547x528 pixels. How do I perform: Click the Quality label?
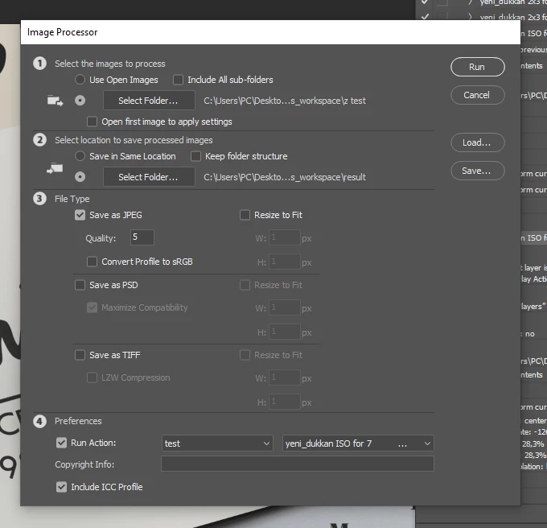[x=101, y=238]
